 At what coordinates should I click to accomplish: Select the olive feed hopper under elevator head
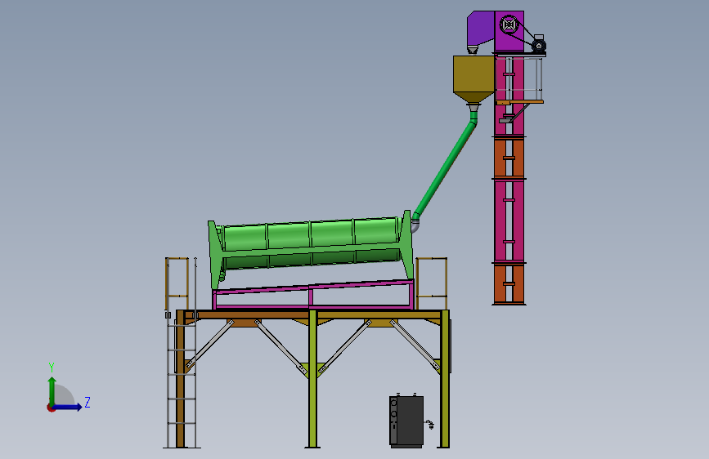(473, 79)
